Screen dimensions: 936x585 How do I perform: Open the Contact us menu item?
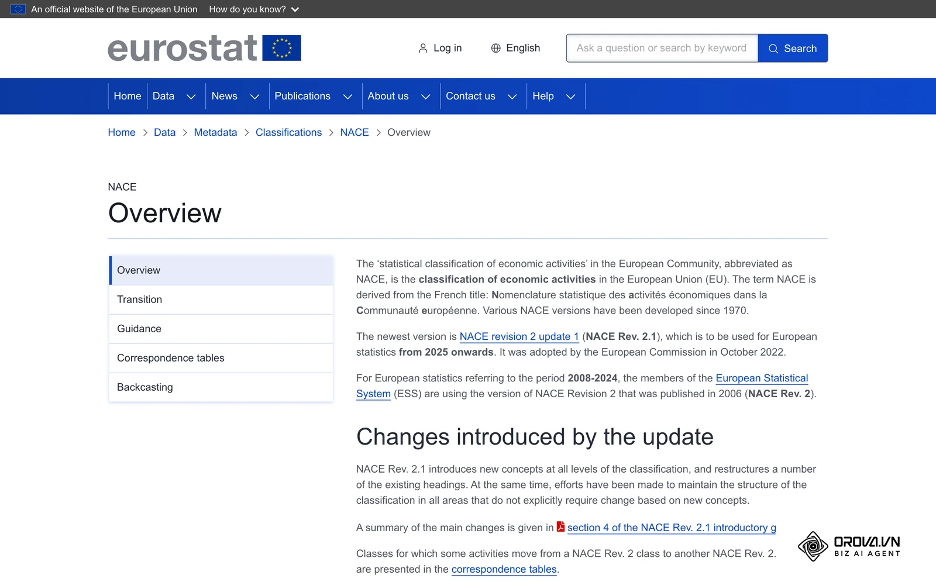[470, 96]
